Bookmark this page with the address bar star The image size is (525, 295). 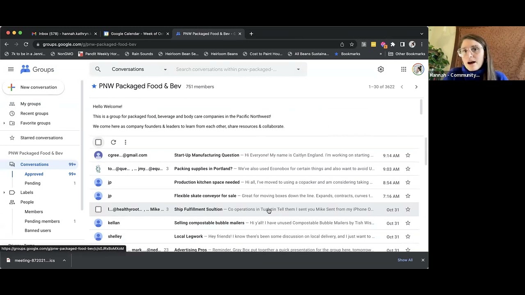[352, 44]
